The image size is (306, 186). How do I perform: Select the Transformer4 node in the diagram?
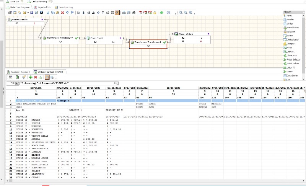pyautogui.click(x=148, y=44)
